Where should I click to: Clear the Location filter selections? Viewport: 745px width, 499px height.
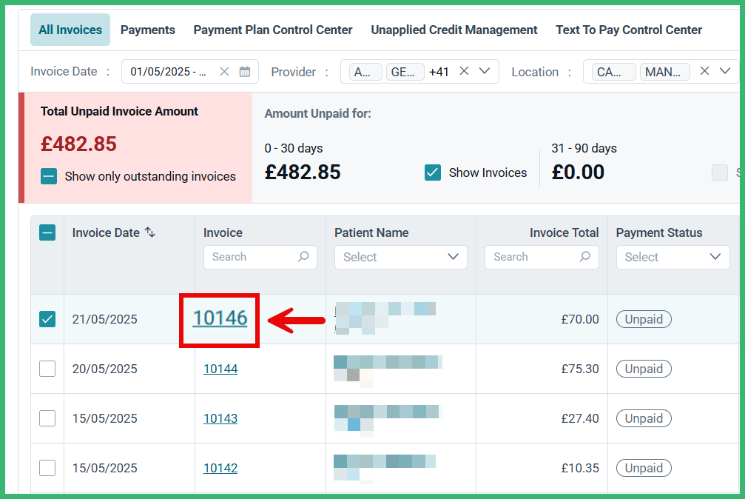[x=703, y=72]
